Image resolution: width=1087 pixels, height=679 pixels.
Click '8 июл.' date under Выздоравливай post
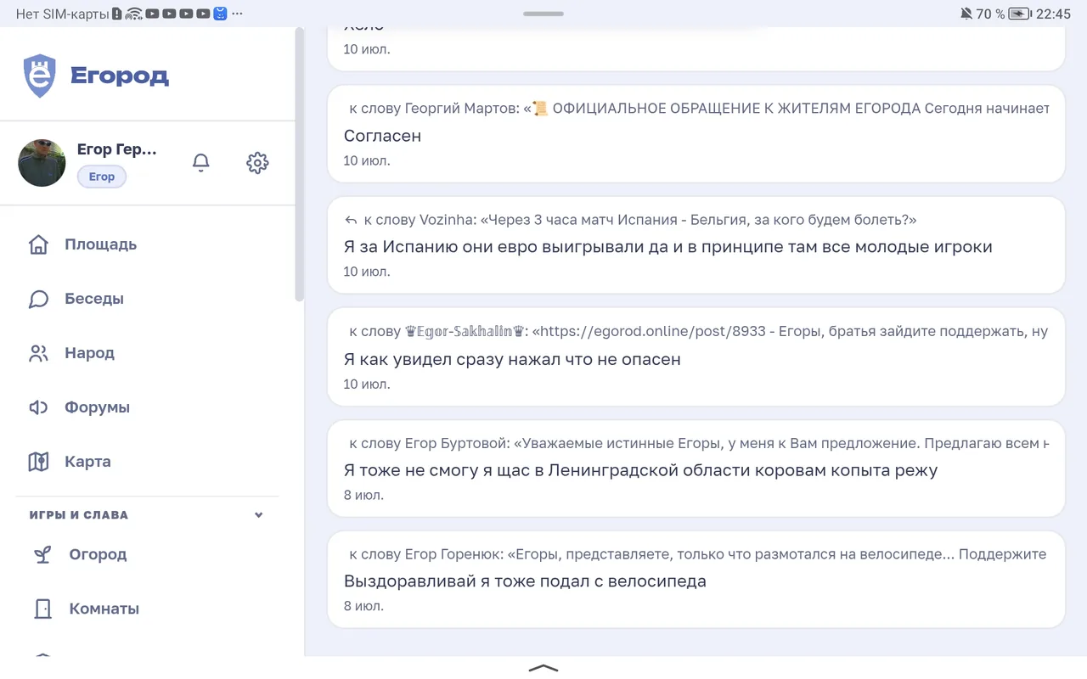tap(363, 606)
